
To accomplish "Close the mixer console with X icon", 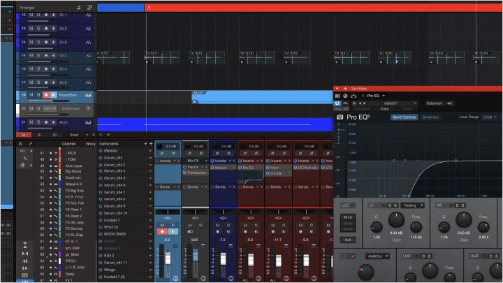I will [20, 144].
